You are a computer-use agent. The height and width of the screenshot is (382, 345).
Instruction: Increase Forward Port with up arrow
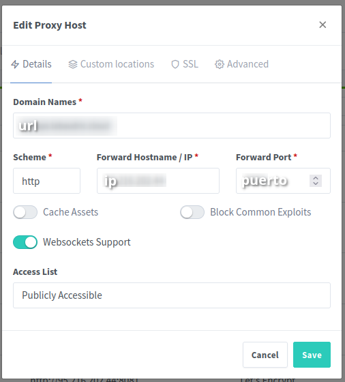(x=316, y=178)
